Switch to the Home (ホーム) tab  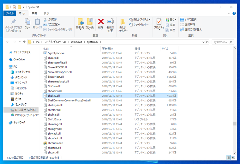click(22, 13)
